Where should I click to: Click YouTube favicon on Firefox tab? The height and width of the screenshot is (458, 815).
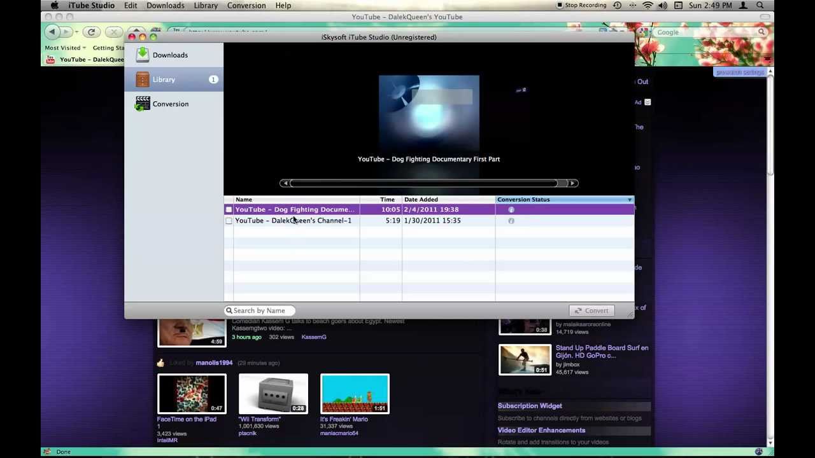[x=51, y=60]
